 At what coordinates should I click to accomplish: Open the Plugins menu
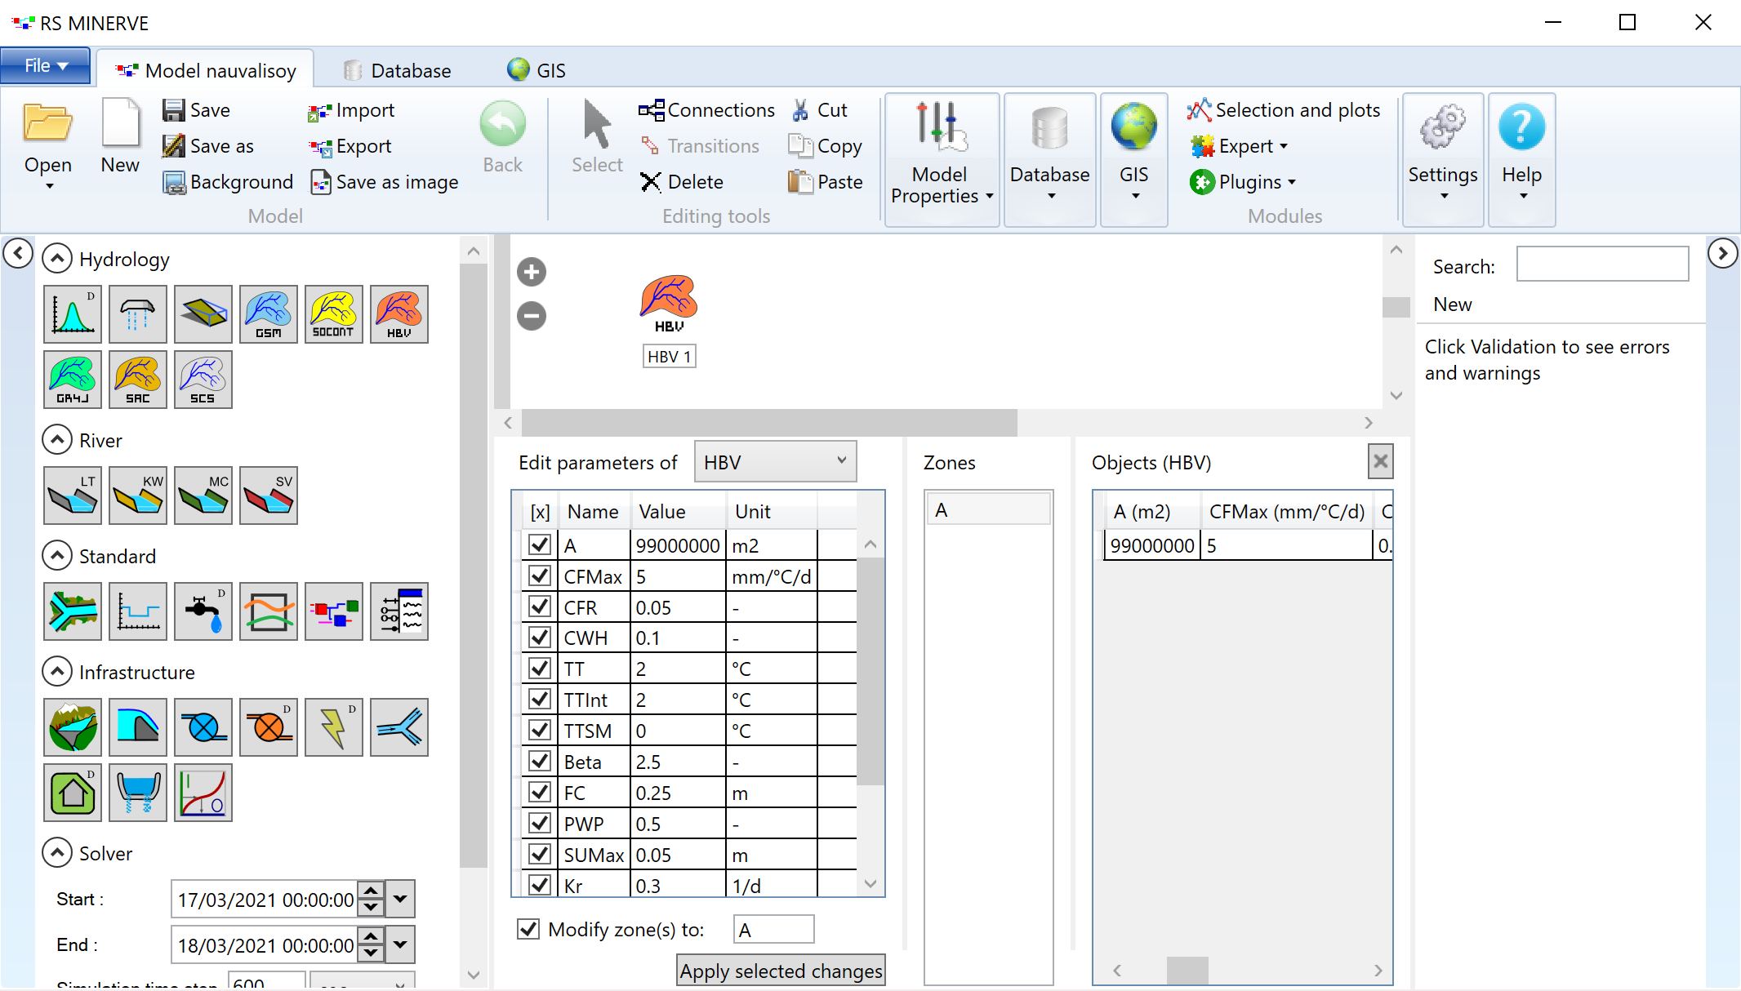coord(1243,182)
